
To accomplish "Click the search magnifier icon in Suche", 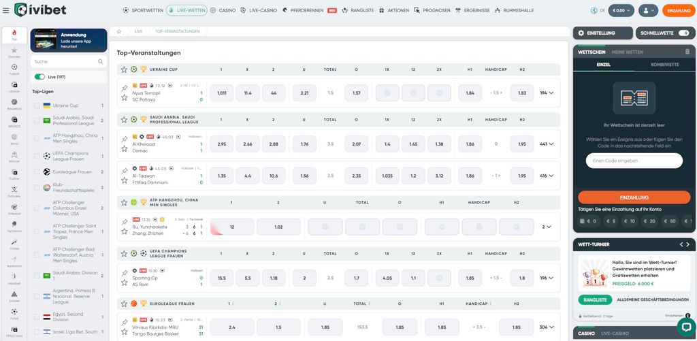I will (101, 62).
